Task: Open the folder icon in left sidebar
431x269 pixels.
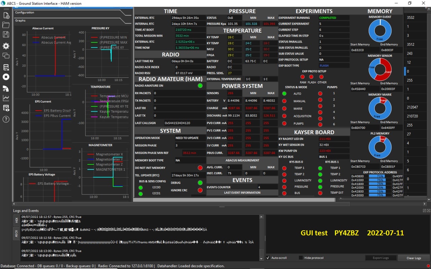Action: click(x=6, y=25)
